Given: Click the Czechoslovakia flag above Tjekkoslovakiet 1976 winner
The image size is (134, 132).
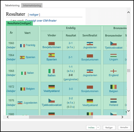Looking at the screenshot, I should [x=52, y=101].
